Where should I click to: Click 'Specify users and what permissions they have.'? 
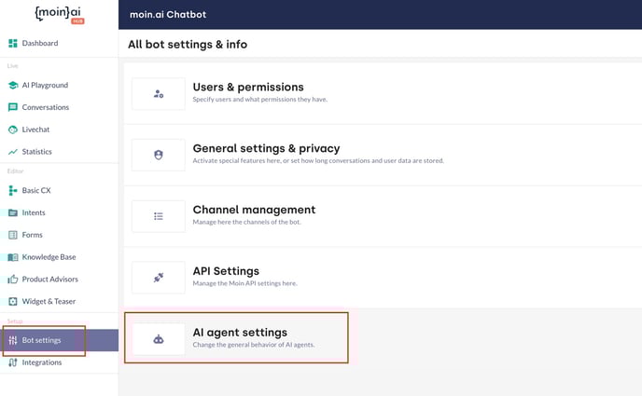(260, 100)
